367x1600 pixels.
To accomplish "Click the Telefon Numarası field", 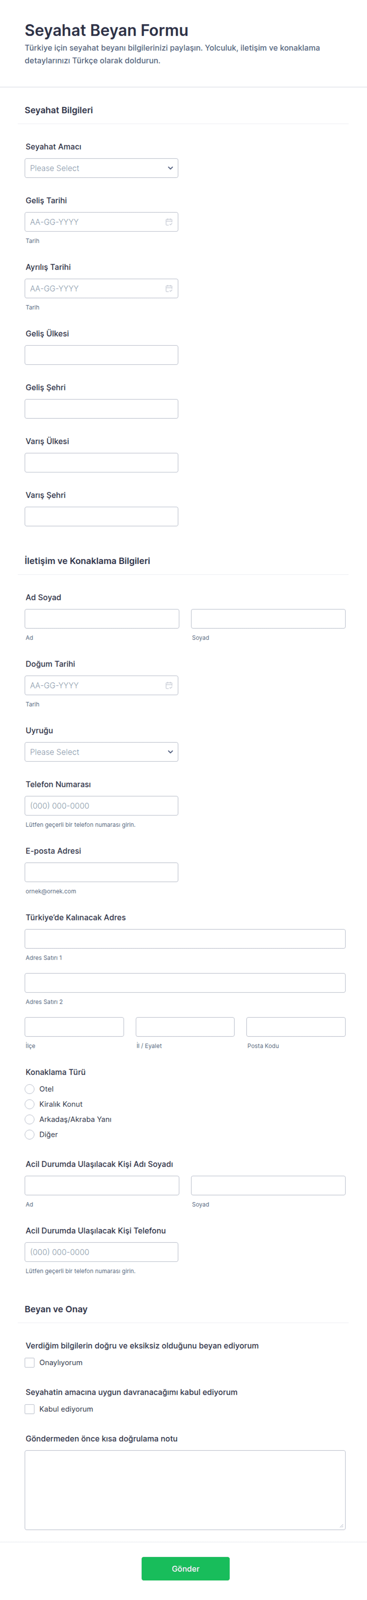I will click(x=101, y=806).
